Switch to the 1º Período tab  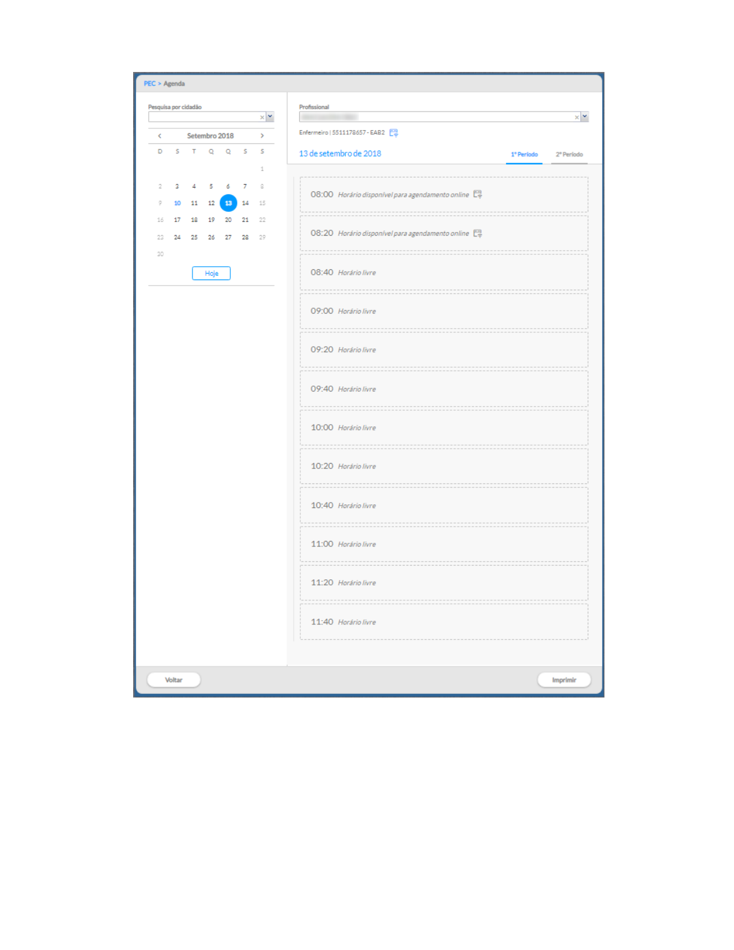[x=524, y=155]
